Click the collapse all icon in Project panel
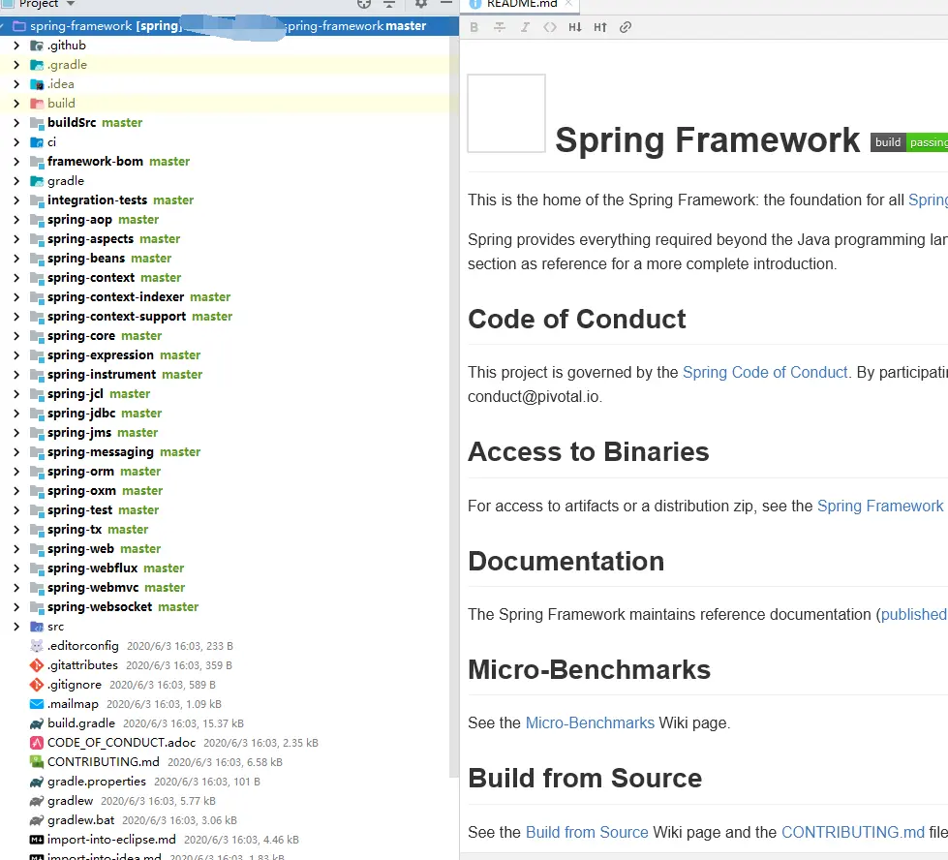This screenshot has width=948, height=860. [x=389, y=4]
